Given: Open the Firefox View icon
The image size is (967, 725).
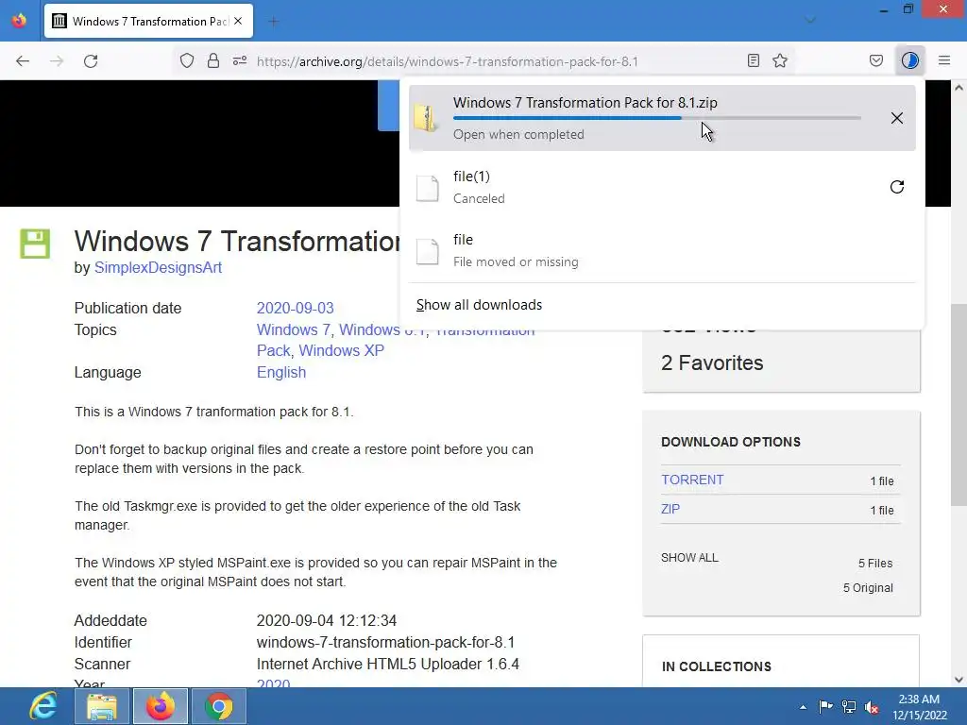Looking at the screenshot, I should click(19, 22).
